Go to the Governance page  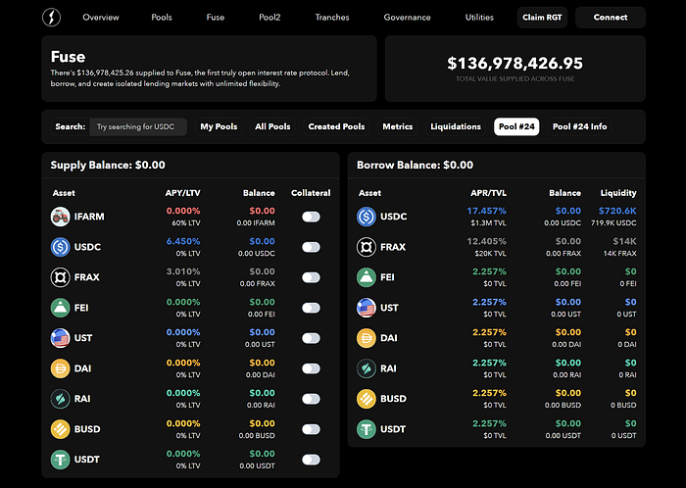[407, 18]
